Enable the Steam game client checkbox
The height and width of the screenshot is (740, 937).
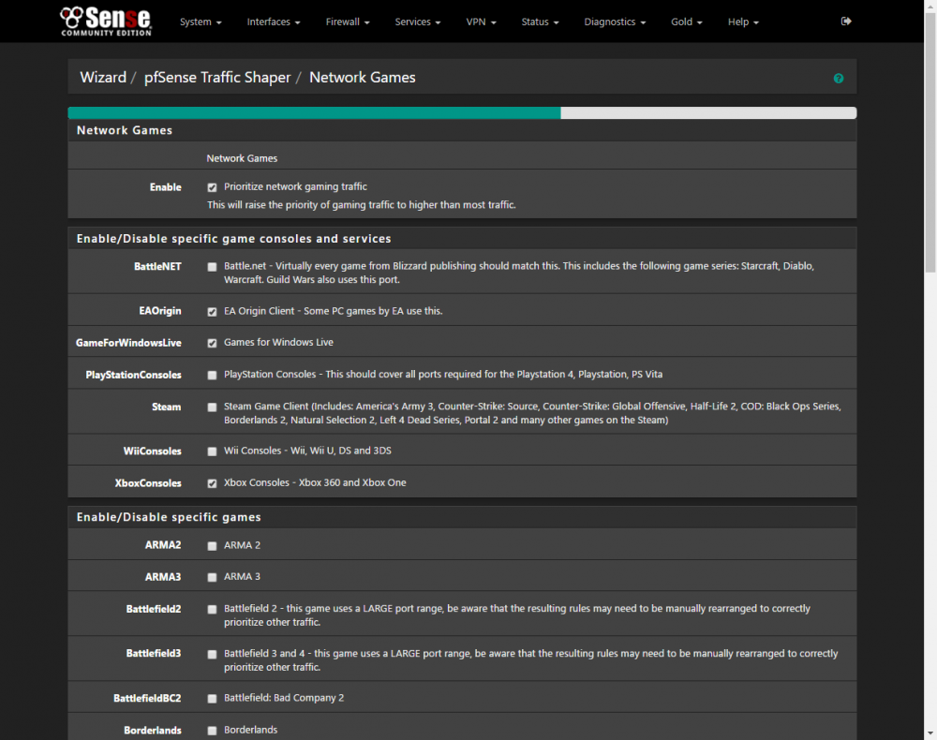point(212,407)
